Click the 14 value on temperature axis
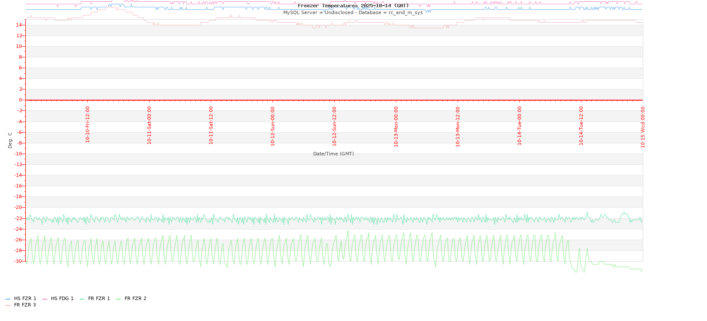Viewport: 707px width, 321px height. pos(19,25)
